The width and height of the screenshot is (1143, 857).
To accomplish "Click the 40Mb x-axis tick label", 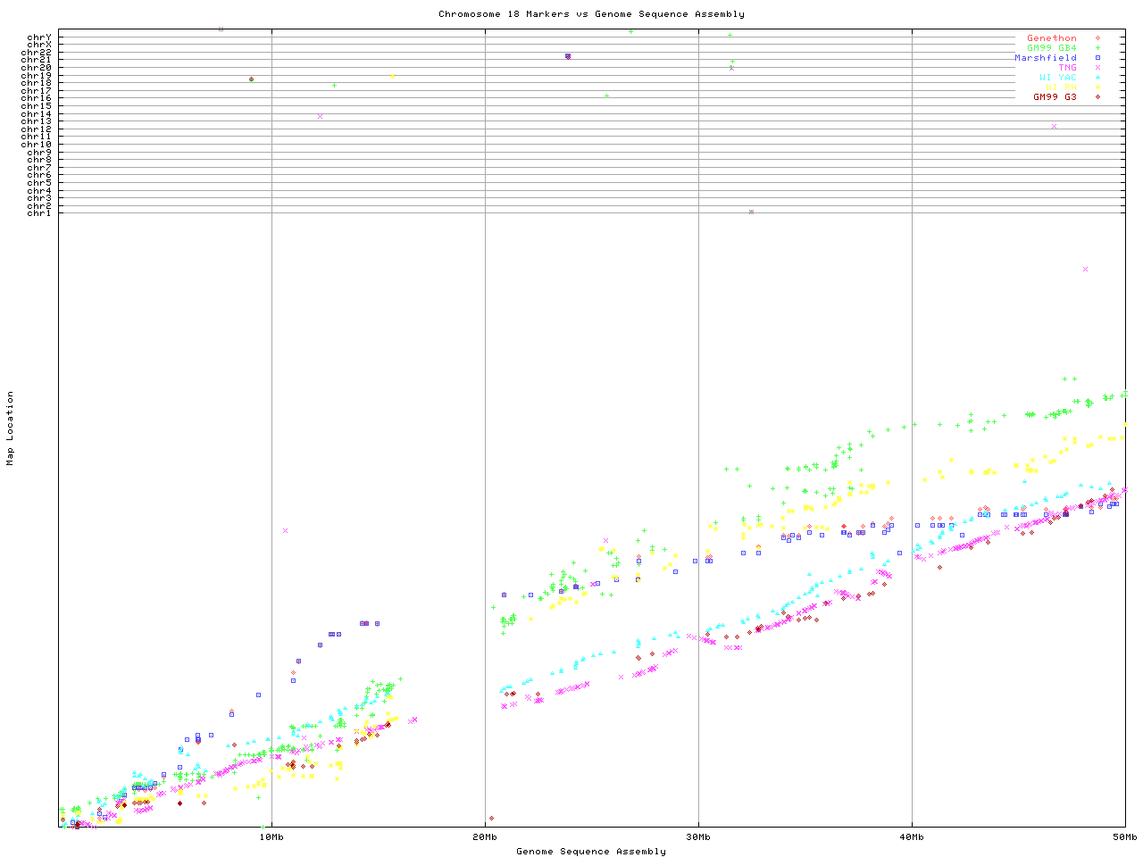I will coord(912,837).
